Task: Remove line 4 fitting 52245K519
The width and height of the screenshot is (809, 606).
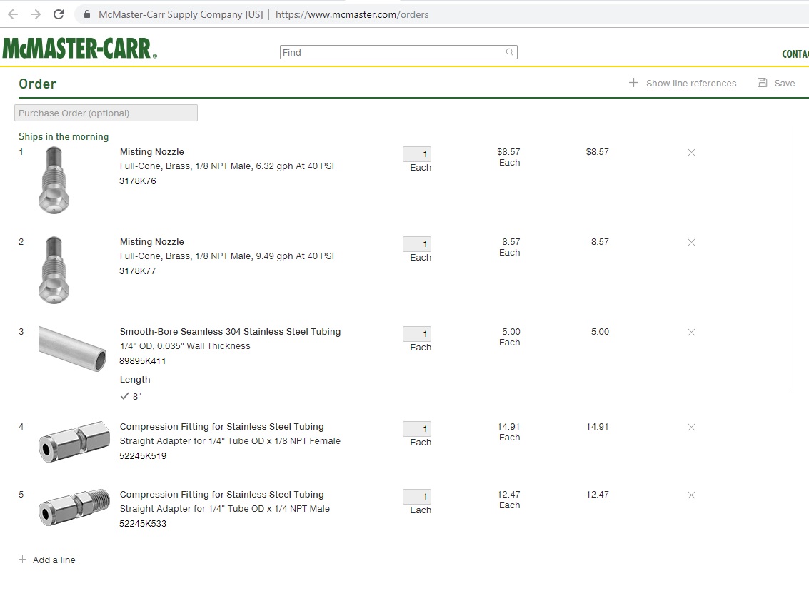Action: [691, 427]
